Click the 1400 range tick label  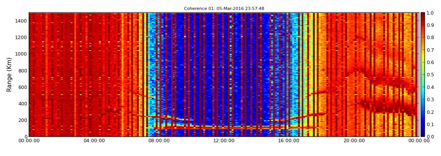coord(21,21)
